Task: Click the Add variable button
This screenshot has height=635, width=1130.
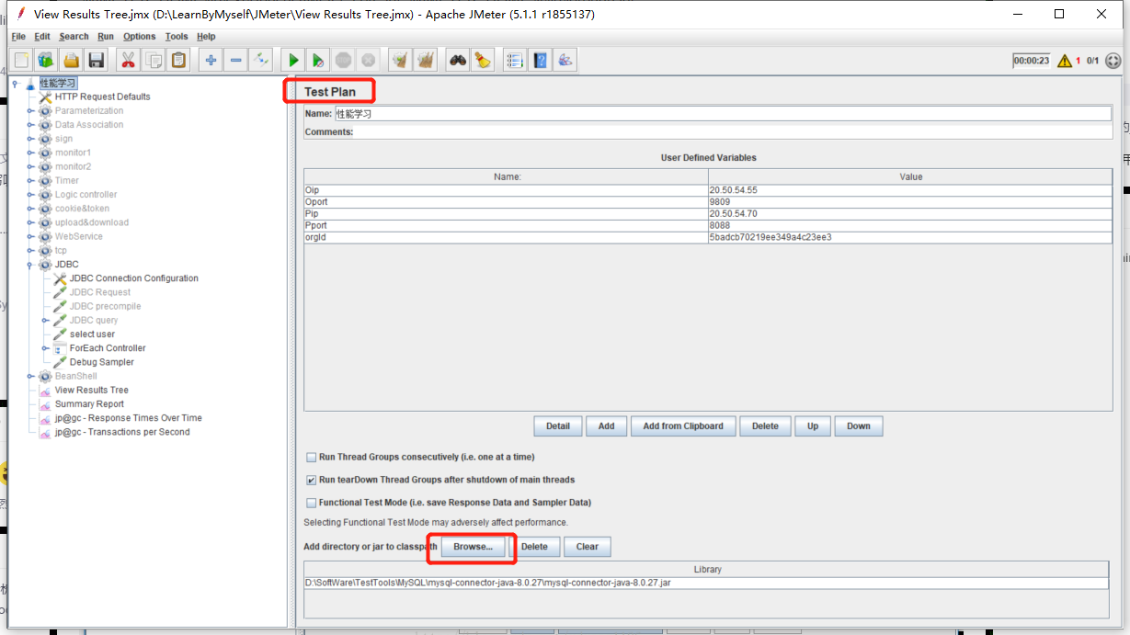Action: 607,426
